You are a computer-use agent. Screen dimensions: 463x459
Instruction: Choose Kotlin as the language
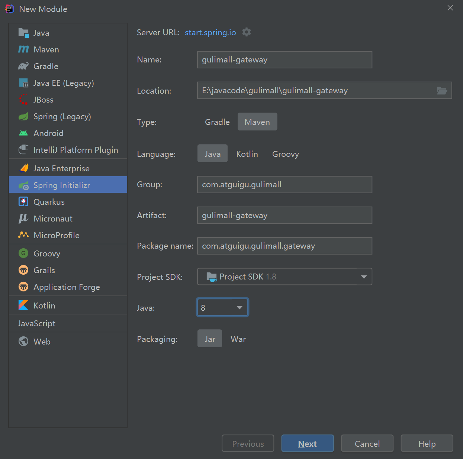click(247, 153)
